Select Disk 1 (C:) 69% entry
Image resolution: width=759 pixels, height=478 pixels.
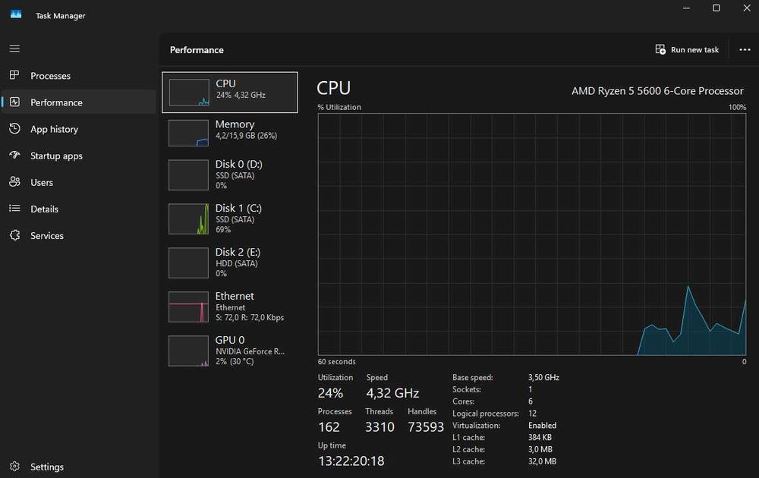click(230, 219)
